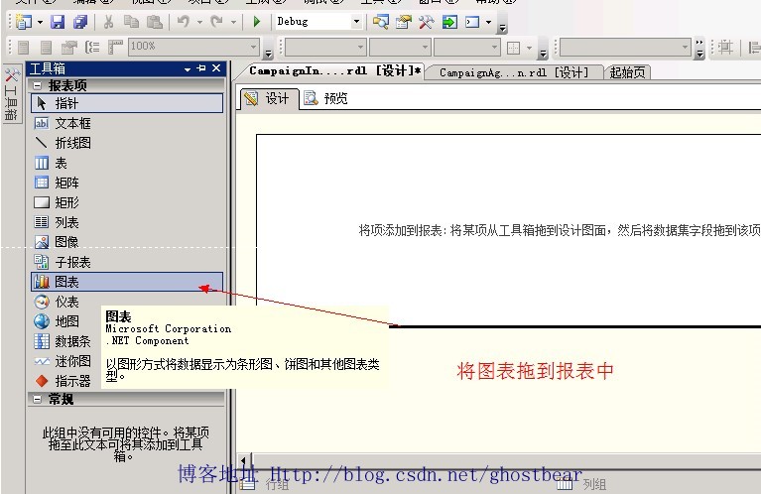Screen dimensions: 761x494
Task: Close the 工具箱 toolbox panel
Action: point(216,68)
